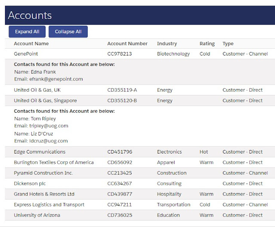The image size is (275, 227).
Task: Click account number CD451796
Action: pyautogui.click(x=119, y=152)
